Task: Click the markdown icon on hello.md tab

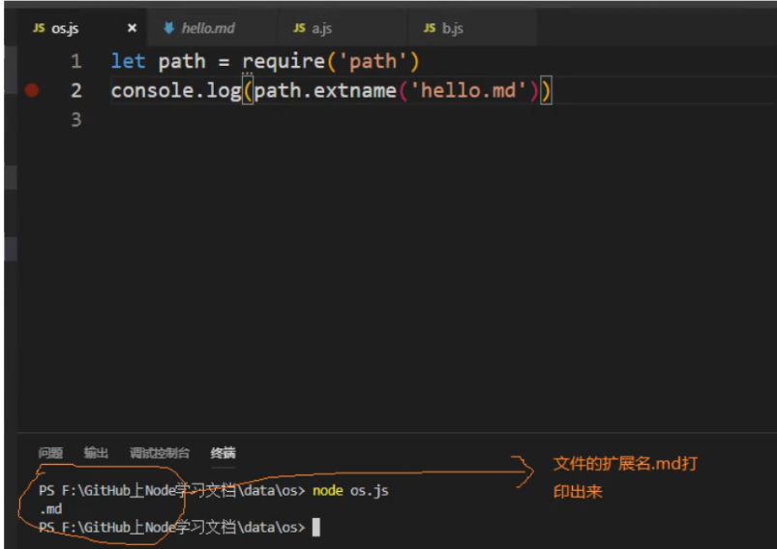Action: pos(168,28)
